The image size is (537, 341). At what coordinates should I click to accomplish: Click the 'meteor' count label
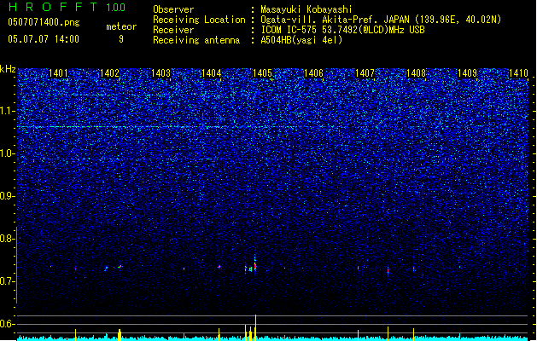(x=121, y=26)
